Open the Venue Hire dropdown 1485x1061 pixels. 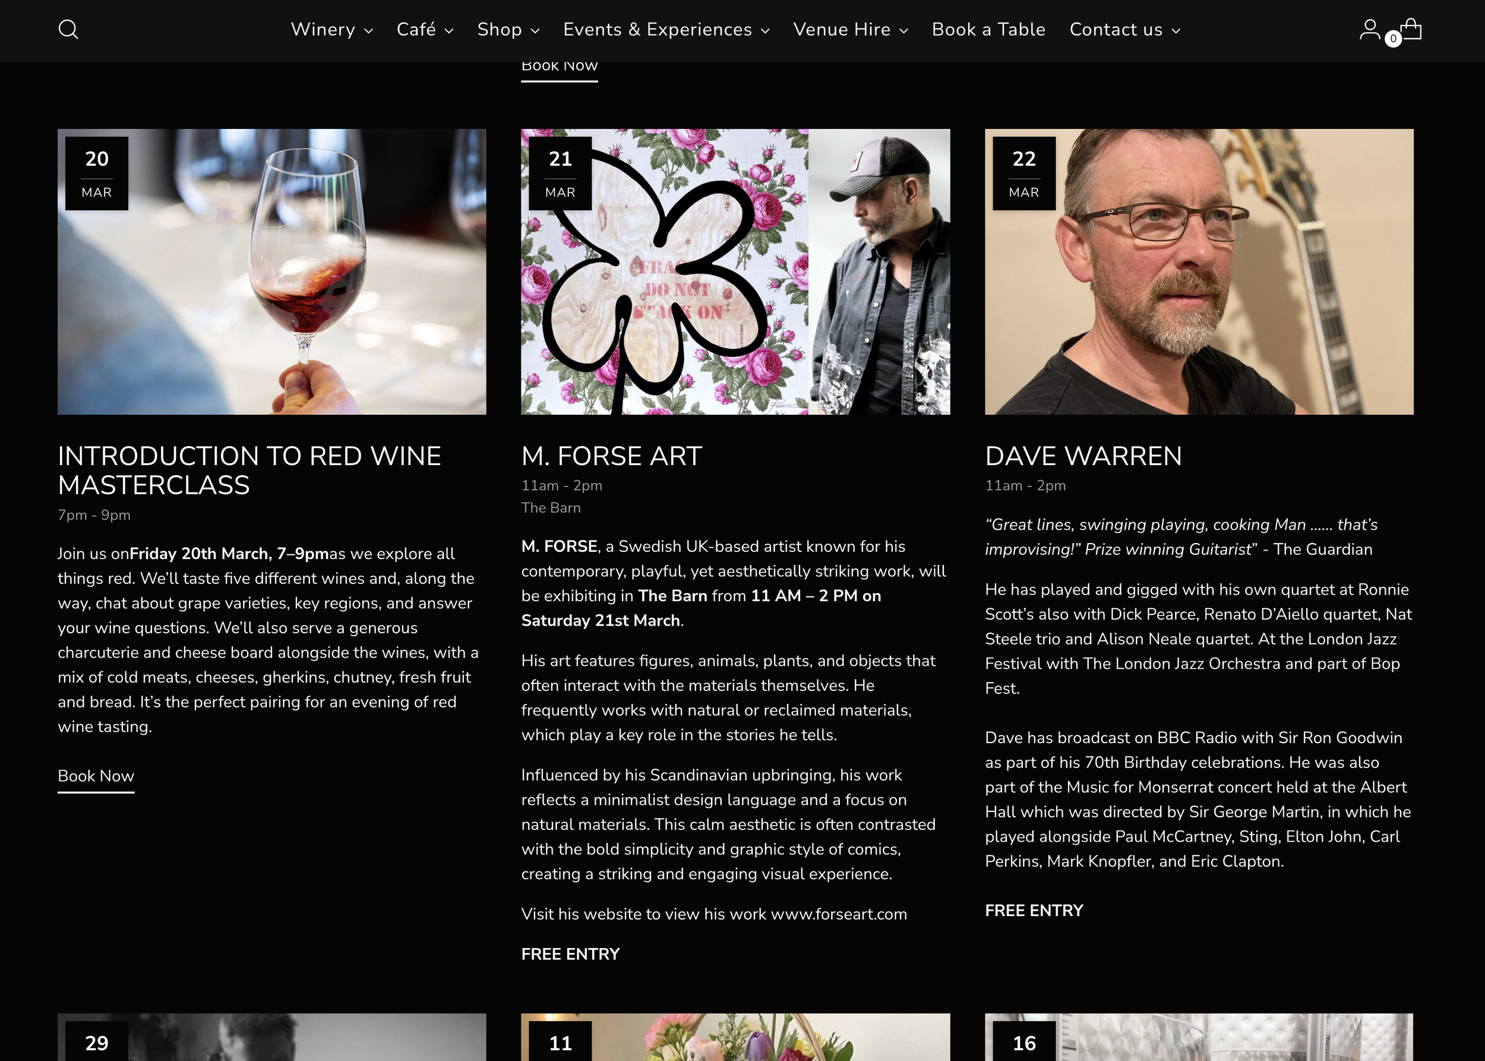point(850,30)
